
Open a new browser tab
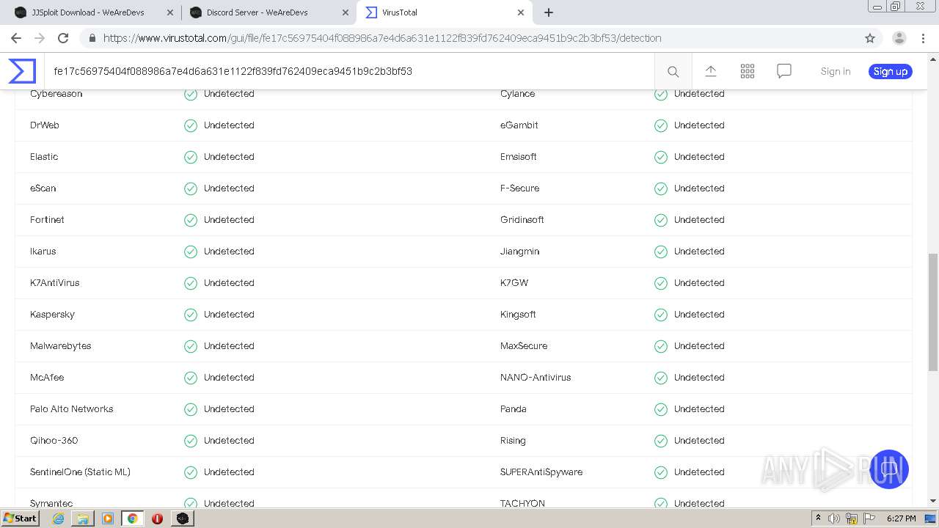(x=549, y=12)
